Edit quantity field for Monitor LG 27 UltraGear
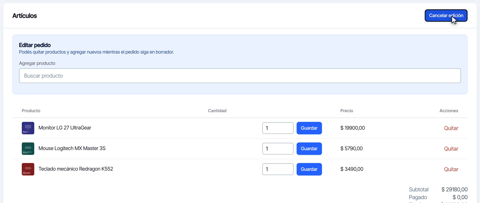 (x=278, y=128)
